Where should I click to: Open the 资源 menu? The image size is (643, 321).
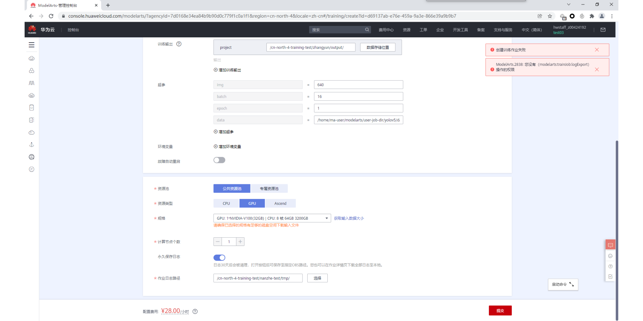tap(407, 30)
